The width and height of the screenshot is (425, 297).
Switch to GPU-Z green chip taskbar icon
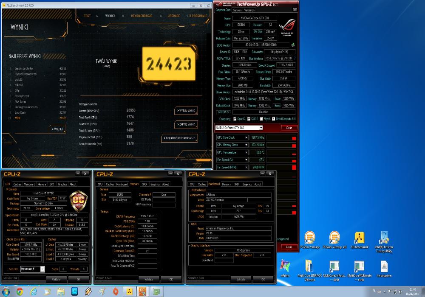156,291
